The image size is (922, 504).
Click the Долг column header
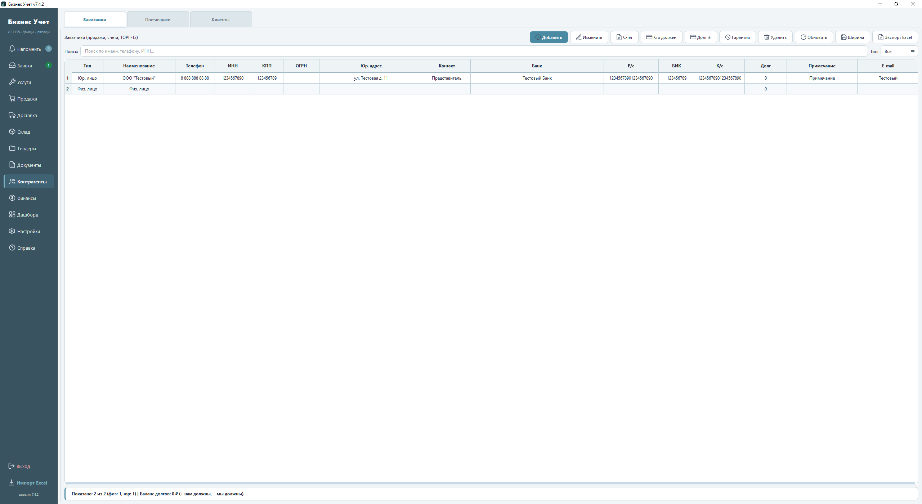[765, 66]
